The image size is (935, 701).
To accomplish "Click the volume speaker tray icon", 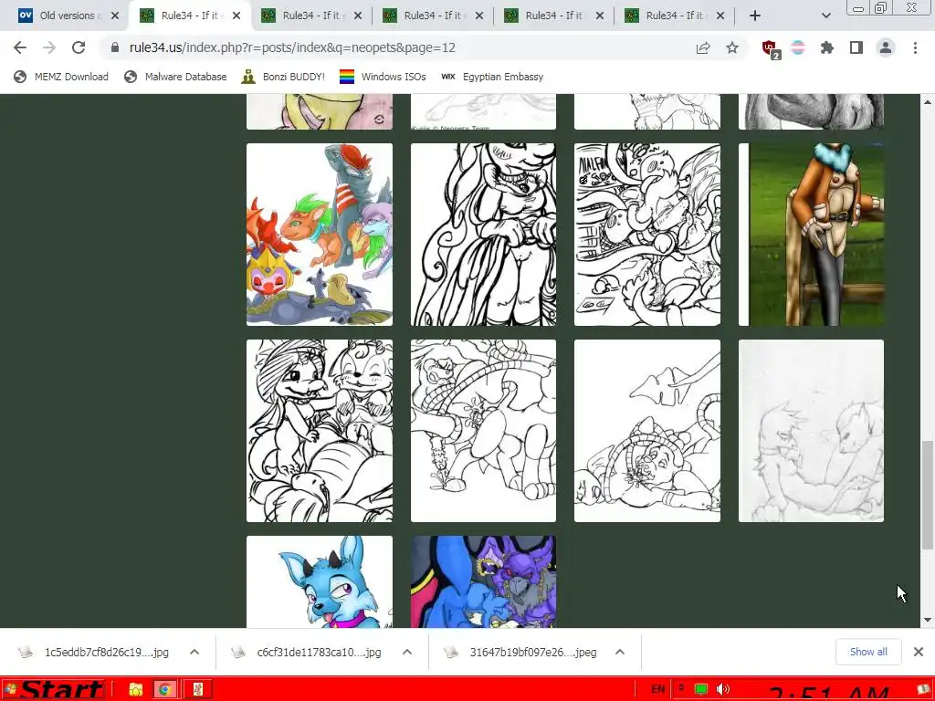I will pos(723,690).
